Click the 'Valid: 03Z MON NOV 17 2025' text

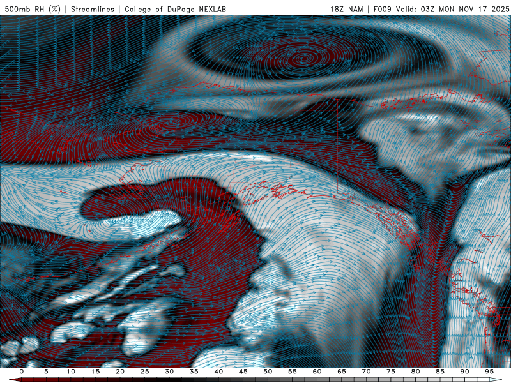[x=452, y=9]
